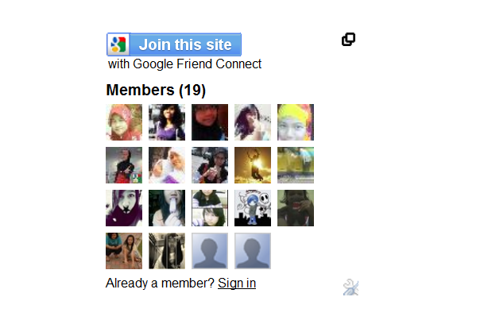
Task: Select the member eating popsicle avatar
Action: pos(167,208)
